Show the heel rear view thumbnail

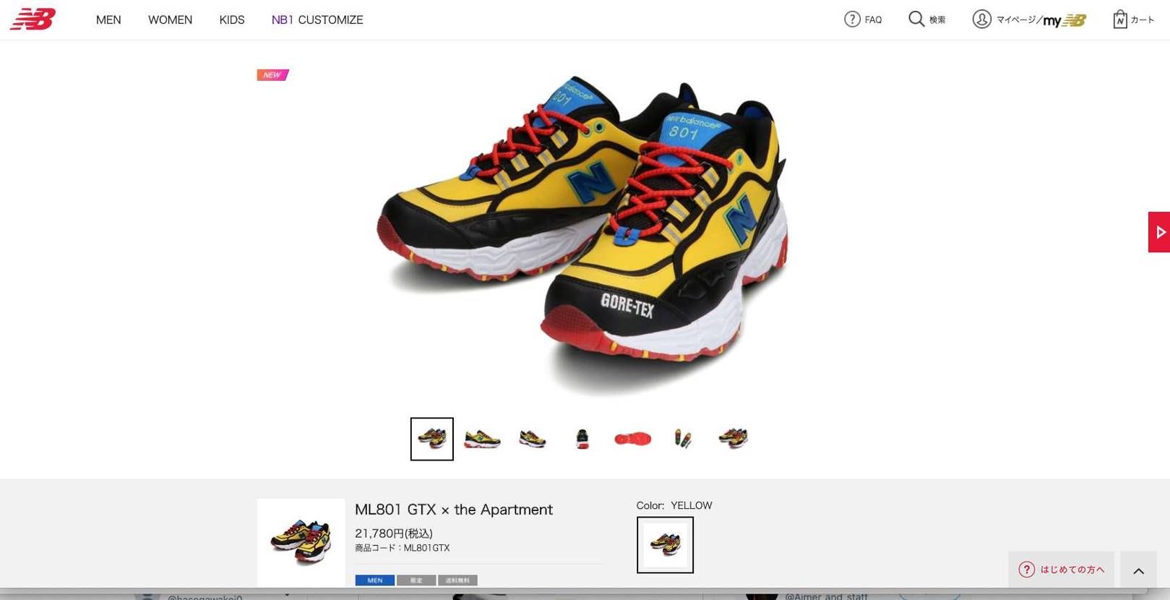pos(582,439)
